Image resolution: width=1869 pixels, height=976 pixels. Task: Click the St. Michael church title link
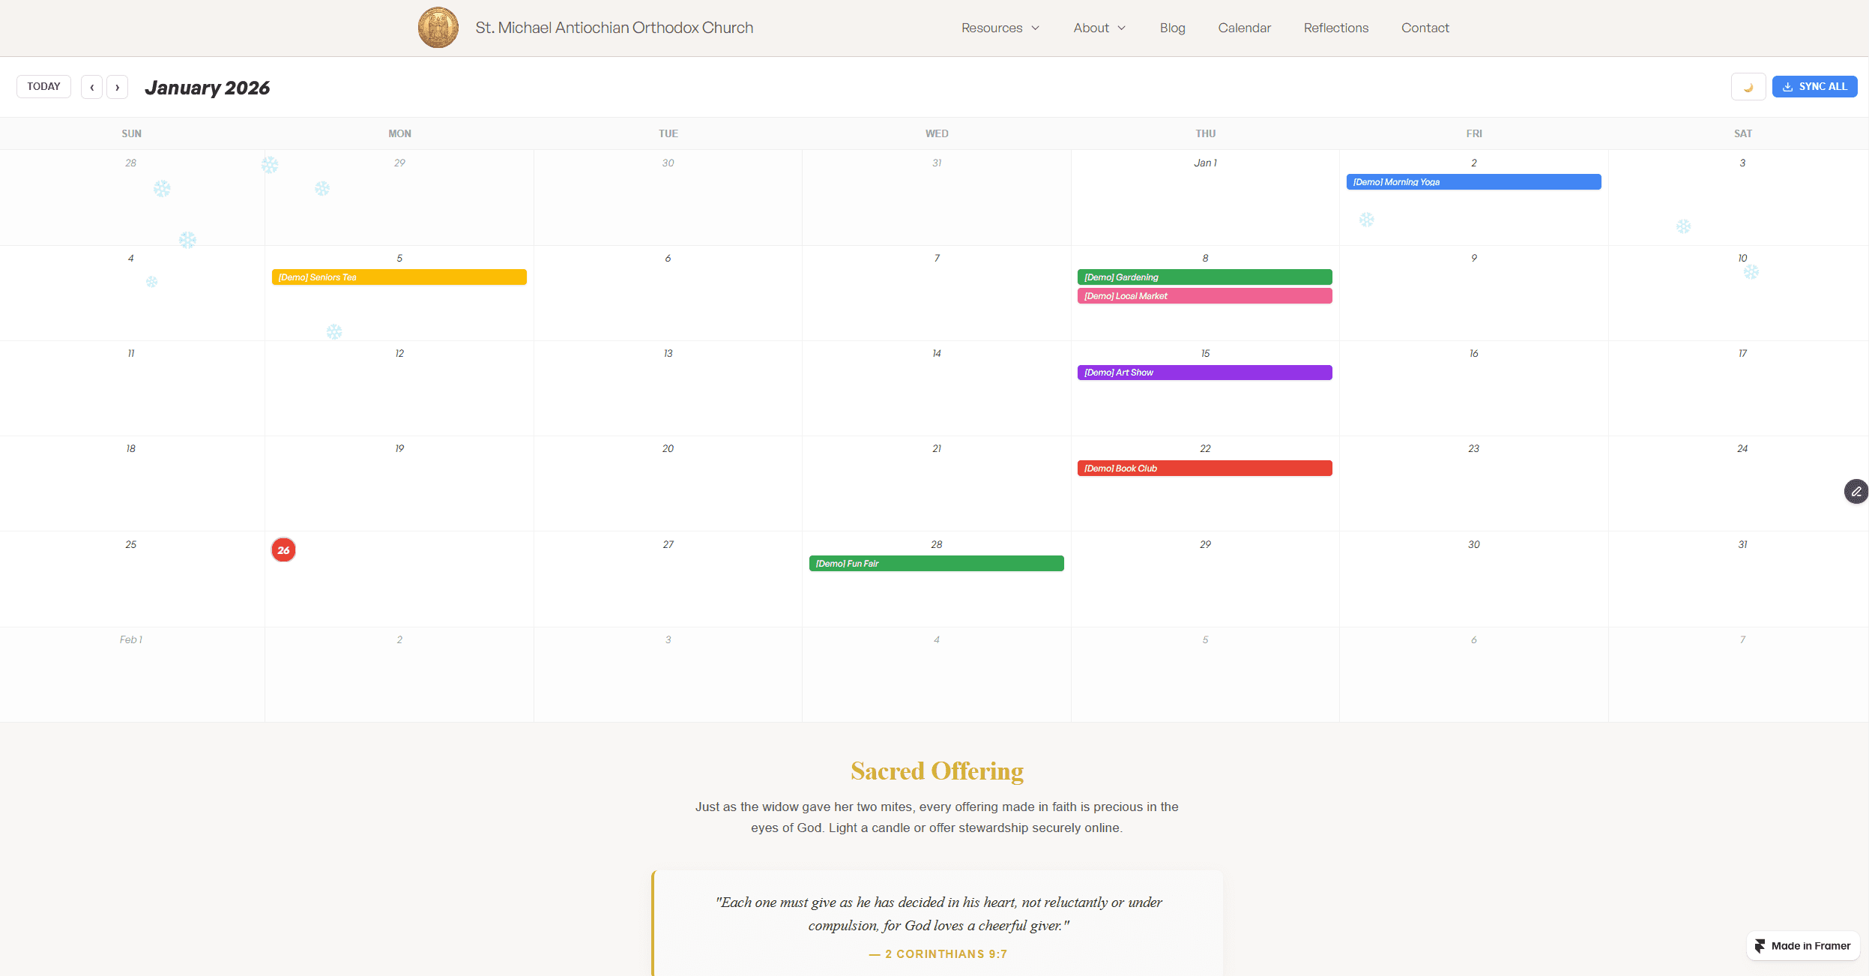point(614,28)
